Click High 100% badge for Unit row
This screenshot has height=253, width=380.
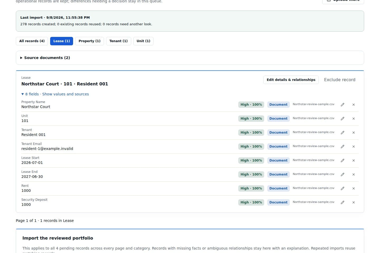[x=251, y=119]
